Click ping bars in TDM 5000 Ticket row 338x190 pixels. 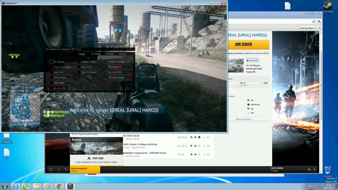204,155
